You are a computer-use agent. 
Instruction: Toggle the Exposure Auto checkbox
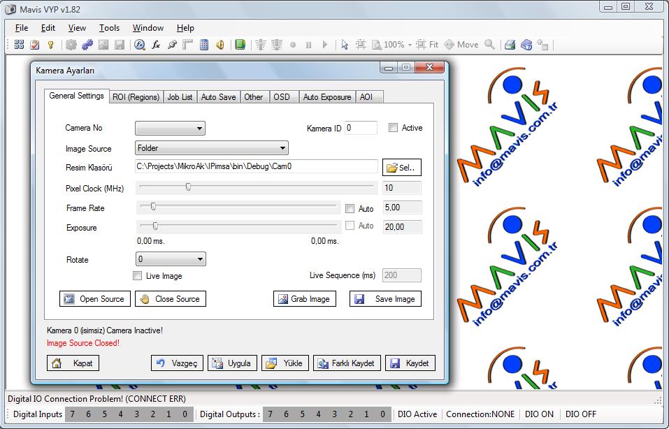(x=350, y=226)
